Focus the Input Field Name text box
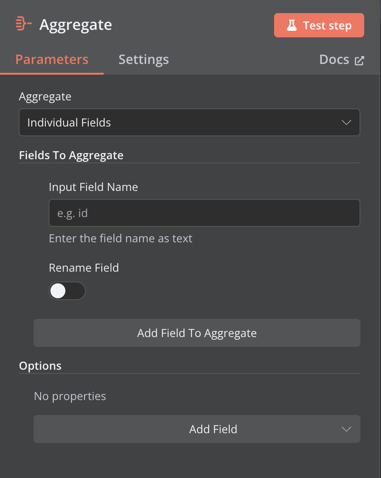 click(x=204, y=213)
